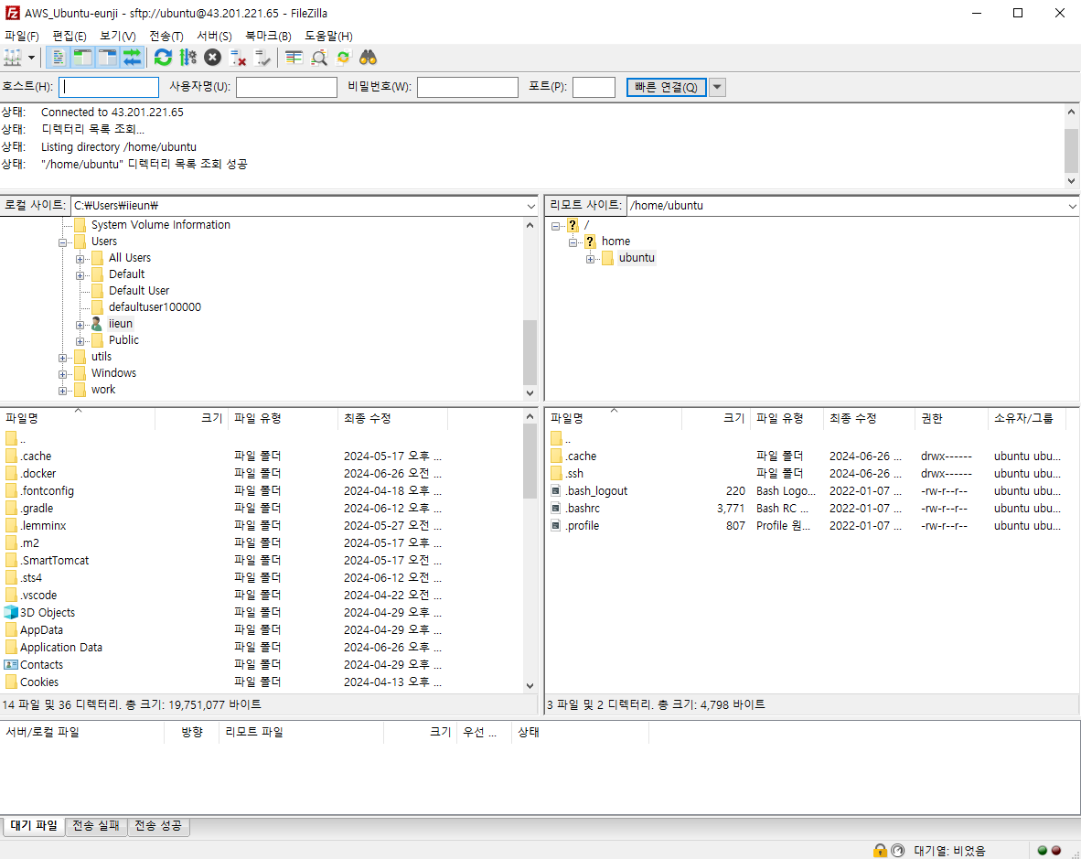Expand the Default folder node
The image size is (1081, 859).
(x=80, y=275)
